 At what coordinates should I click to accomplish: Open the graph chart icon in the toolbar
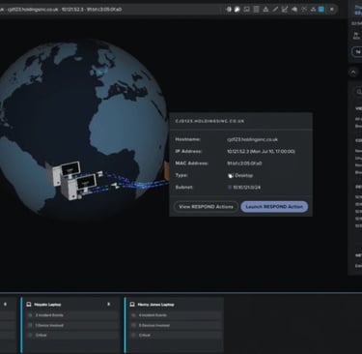285,10
